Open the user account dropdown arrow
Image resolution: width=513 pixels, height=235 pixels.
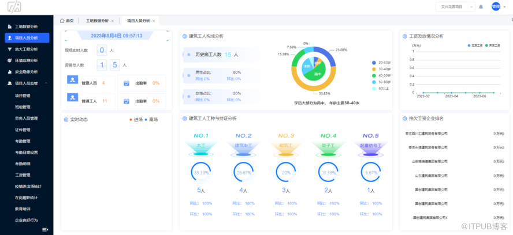[504, 7]
